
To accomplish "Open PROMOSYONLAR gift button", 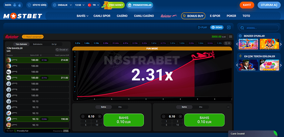I will 140,5.
